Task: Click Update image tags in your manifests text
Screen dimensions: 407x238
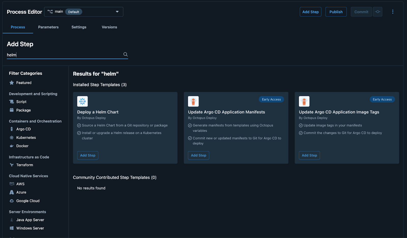Action: [333, 125]
